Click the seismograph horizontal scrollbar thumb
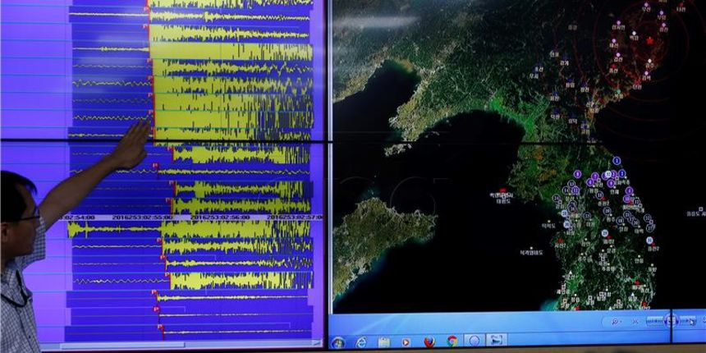 [122, 346]
